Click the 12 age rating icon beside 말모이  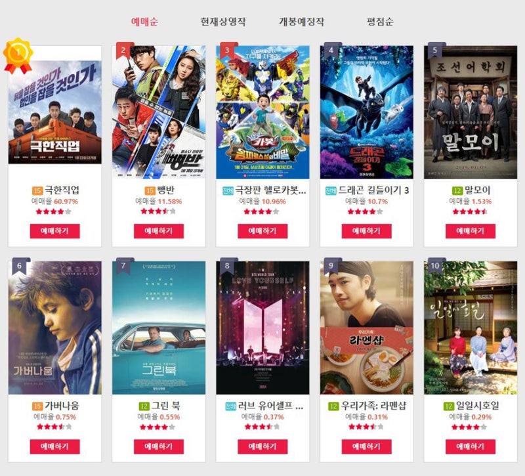[457, 190]
